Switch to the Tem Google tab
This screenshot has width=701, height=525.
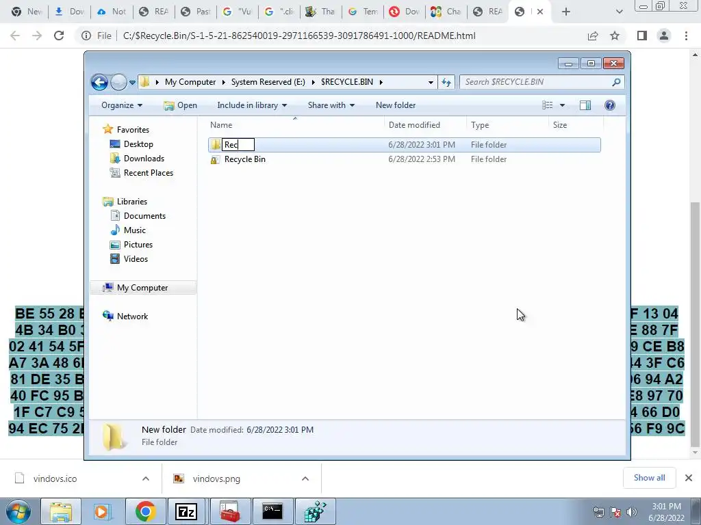tap(363, 12)
